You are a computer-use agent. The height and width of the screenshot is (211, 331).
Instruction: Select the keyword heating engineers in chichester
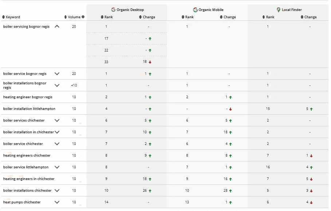tap(28, 179)
